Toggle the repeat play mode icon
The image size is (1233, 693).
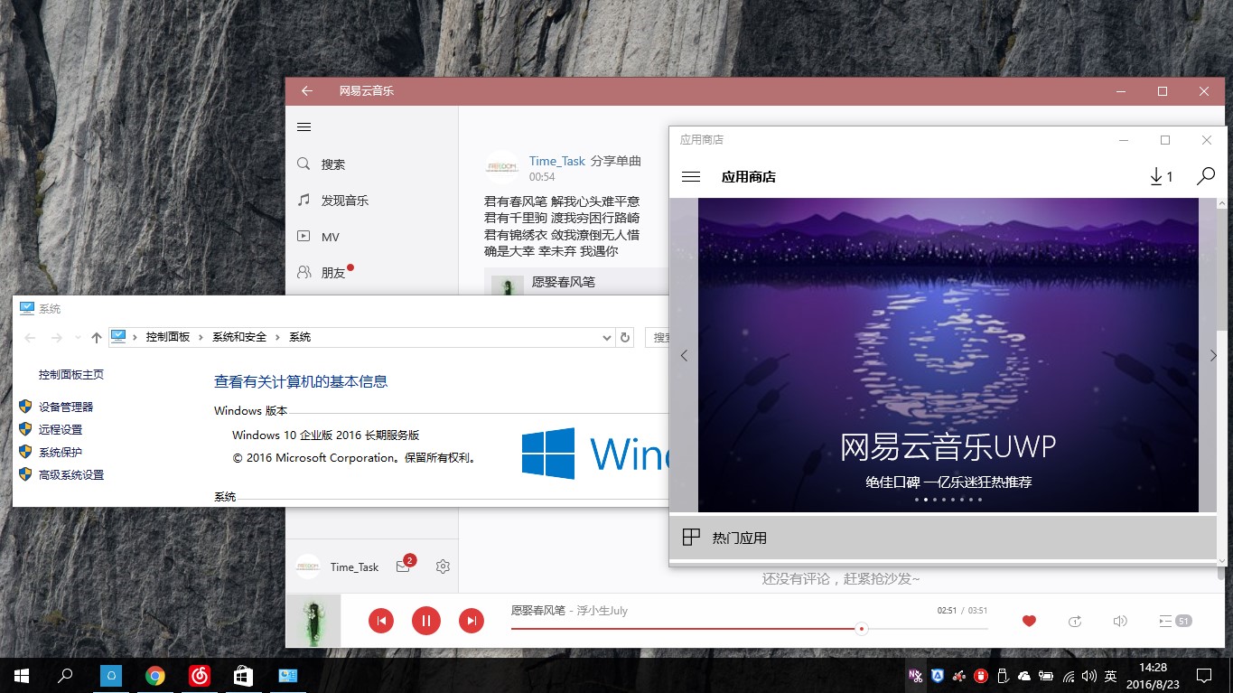1074,621
